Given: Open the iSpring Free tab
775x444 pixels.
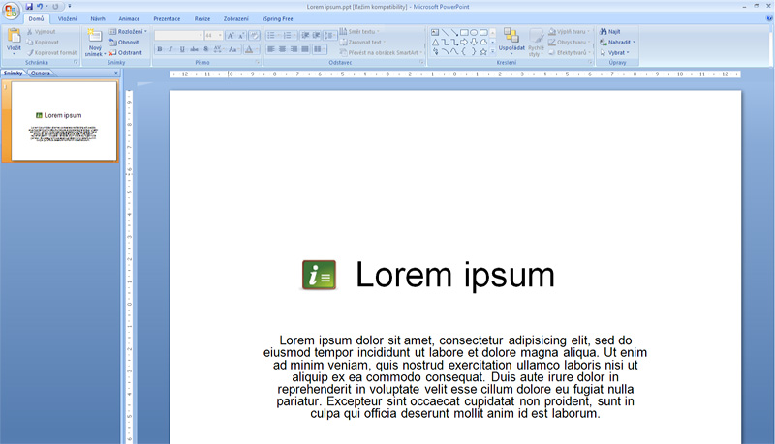Looking at the screenshot, I should coord(278,18).
